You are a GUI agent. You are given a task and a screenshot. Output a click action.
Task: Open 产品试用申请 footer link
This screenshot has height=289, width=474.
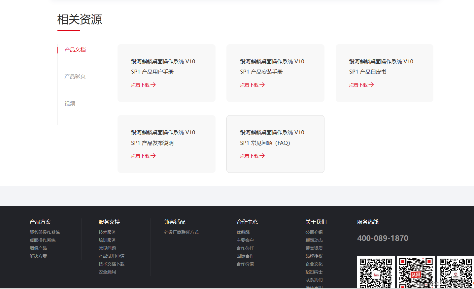coord(112,256)
